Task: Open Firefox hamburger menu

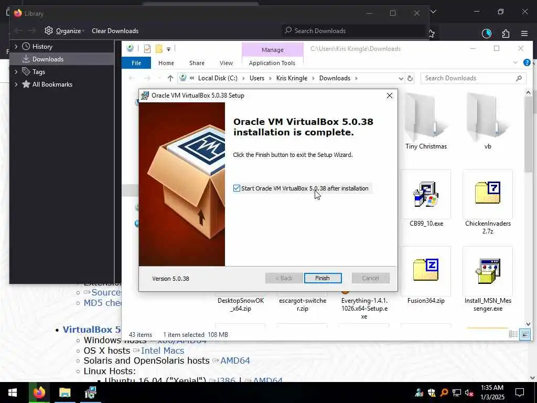Action: coord(524,34)
